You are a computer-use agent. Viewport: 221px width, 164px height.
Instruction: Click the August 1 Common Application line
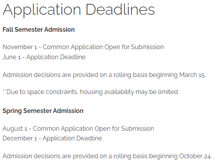click(x=78, y=129)
